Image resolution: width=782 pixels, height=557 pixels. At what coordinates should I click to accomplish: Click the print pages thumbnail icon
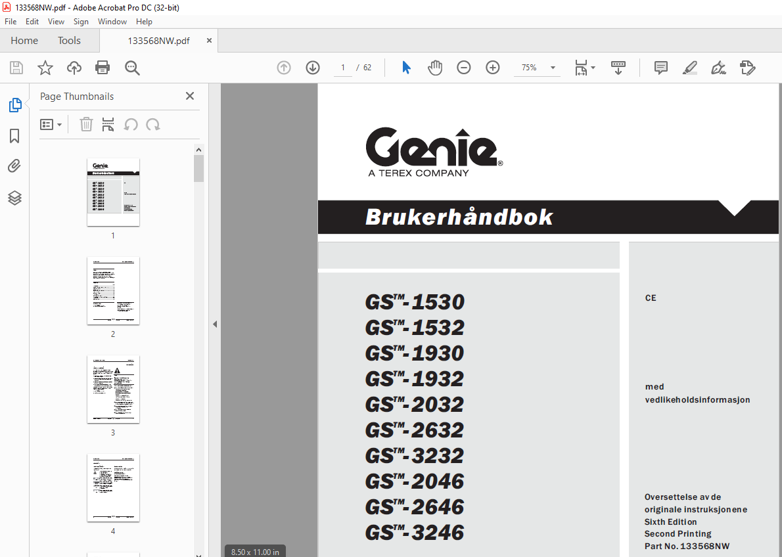pos(108,124)
